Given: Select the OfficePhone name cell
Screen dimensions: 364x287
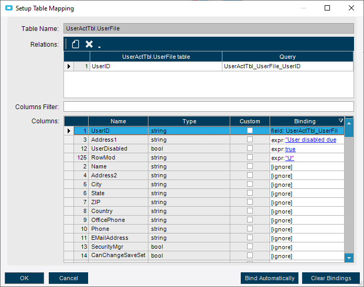Looking at the screenshot, I should (118, 220).
